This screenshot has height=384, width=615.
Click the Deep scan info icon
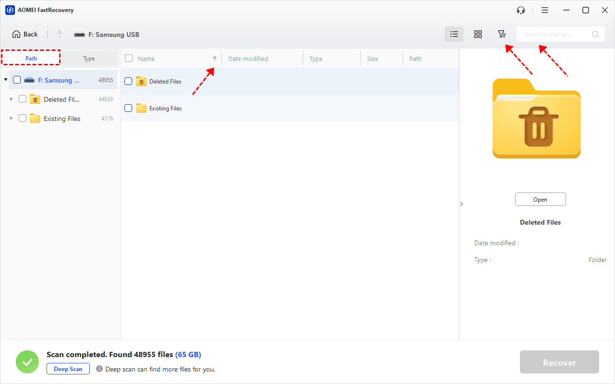click(99, 369)
